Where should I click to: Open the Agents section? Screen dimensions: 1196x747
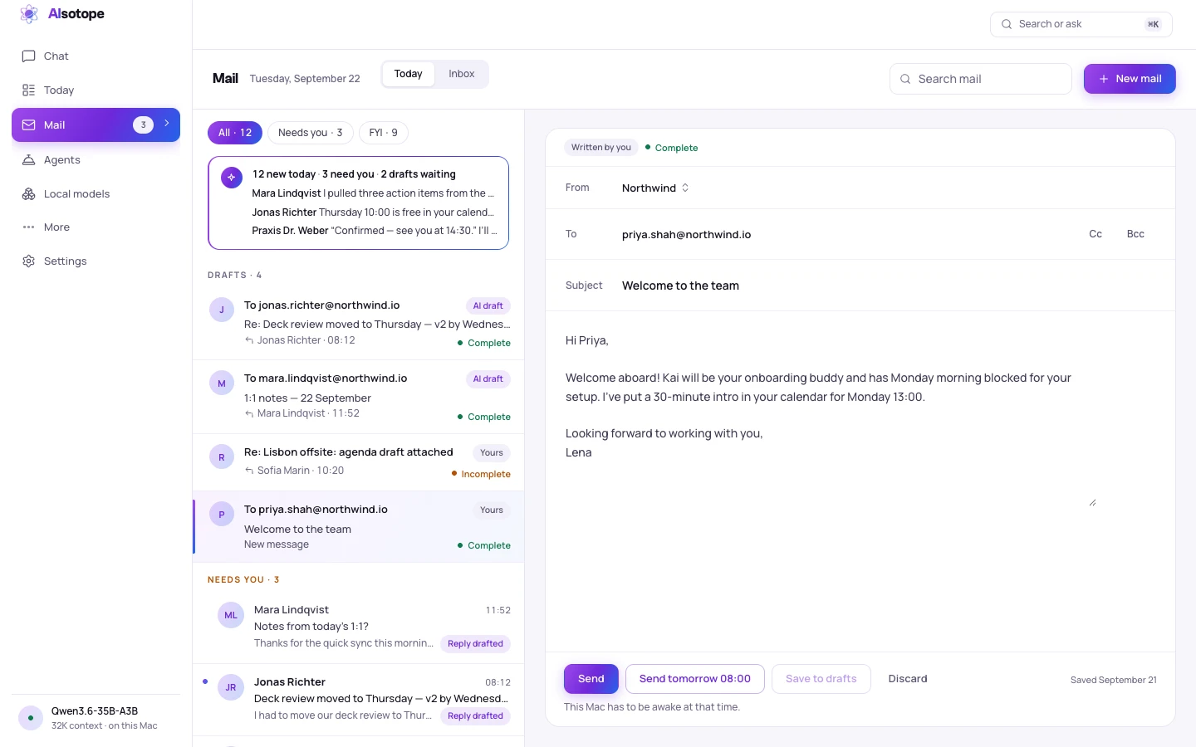96,160
